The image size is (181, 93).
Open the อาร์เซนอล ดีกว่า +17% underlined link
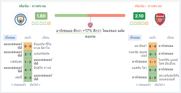pos(79,31)
